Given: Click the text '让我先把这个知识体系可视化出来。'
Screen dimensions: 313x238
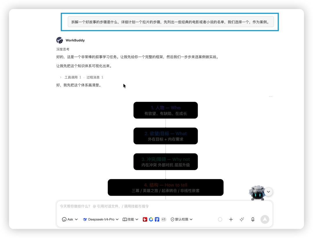Looking at the screenshot, I should point(85,66).
